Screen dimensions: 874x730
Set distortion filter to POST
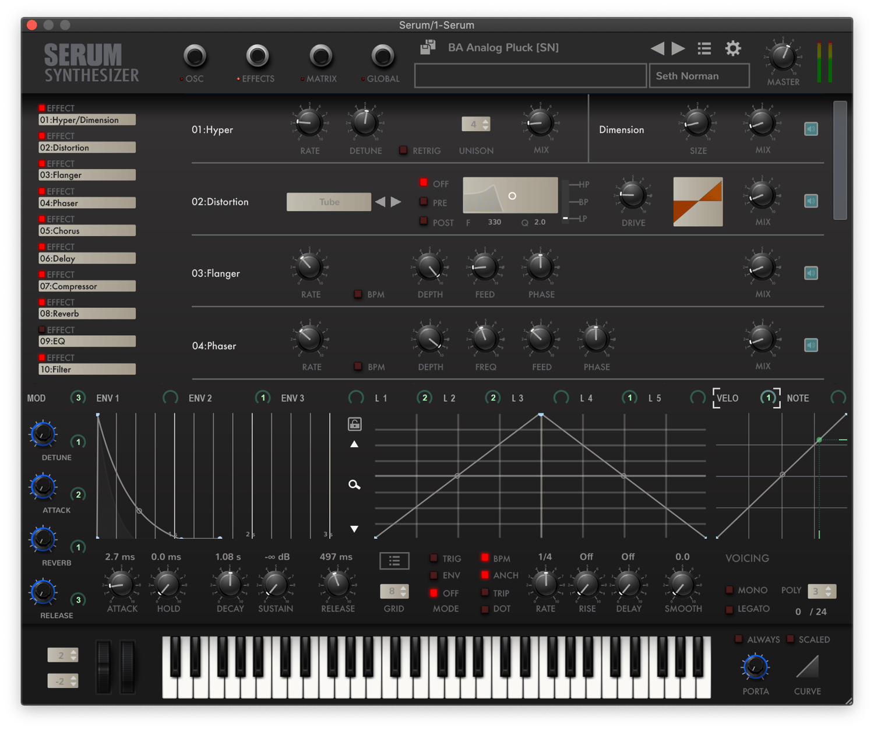pyautogui.click(x=424, y=221)
